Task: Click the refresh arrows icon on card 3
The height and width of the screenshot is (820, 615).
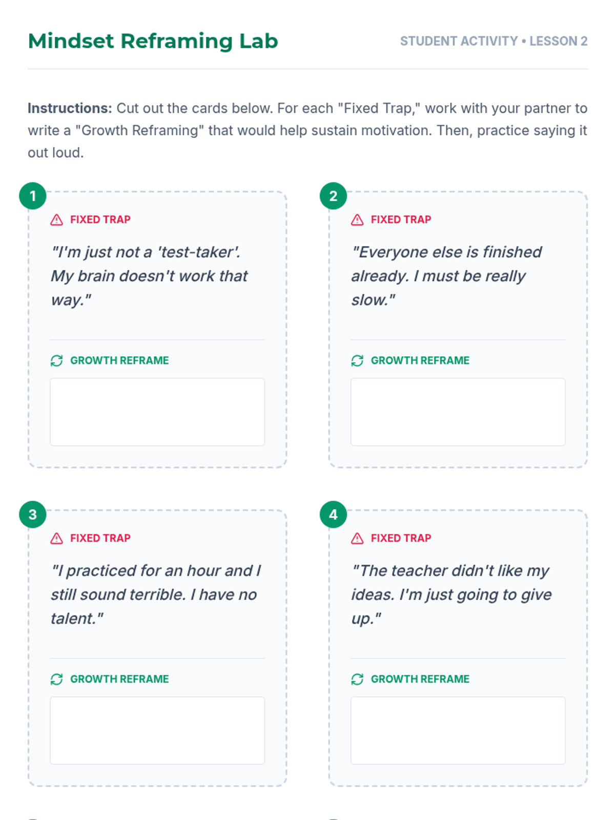Action: point(56,679)
